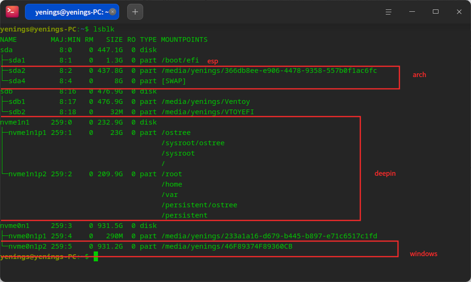Click the /media/yenings/Ventoy path

(x=206, y=102)
